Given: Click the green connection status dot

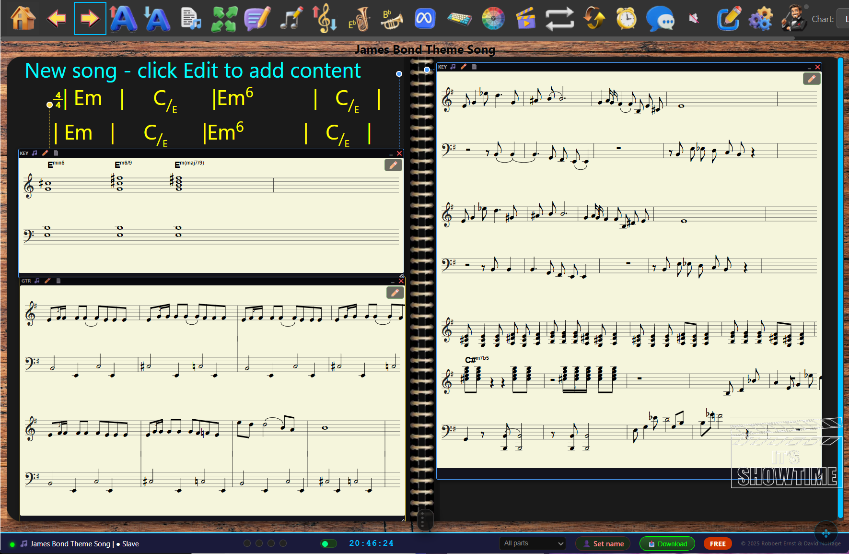Looking at the screenshot, I should pyautogui.click(x=12, y=544).
